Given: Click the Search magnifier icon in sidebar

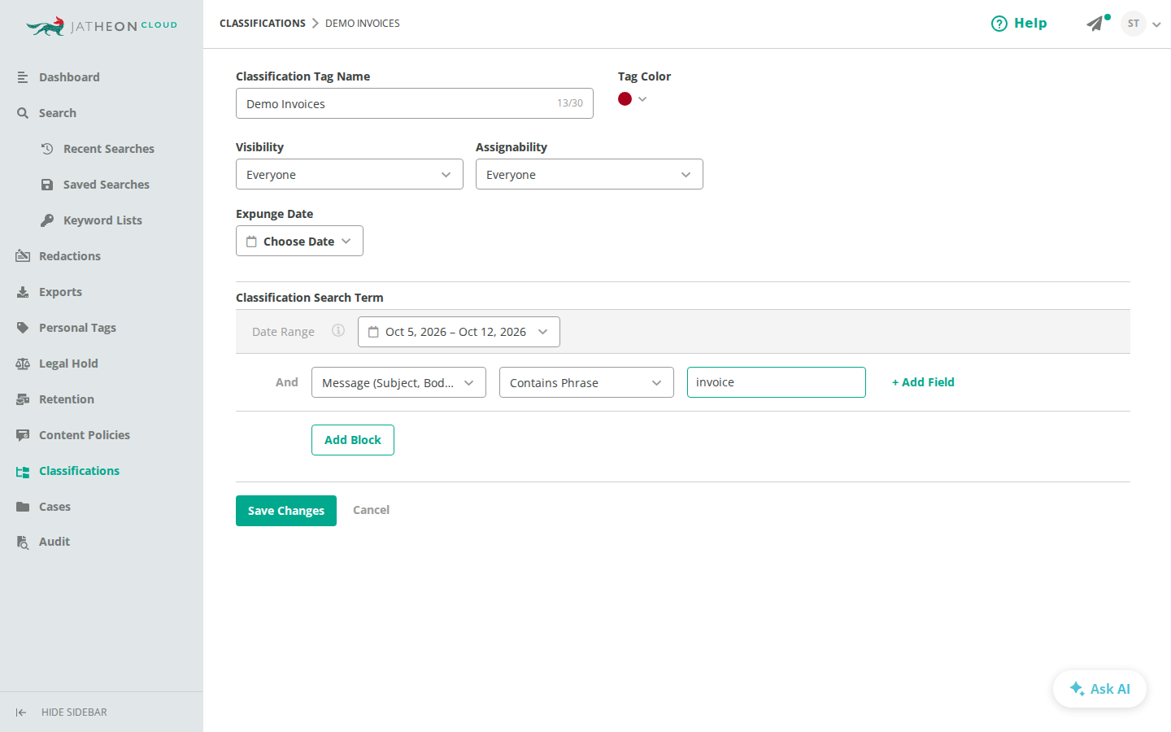Looking at the screenshot, I should pyautogui.click(x=23, y=113).
